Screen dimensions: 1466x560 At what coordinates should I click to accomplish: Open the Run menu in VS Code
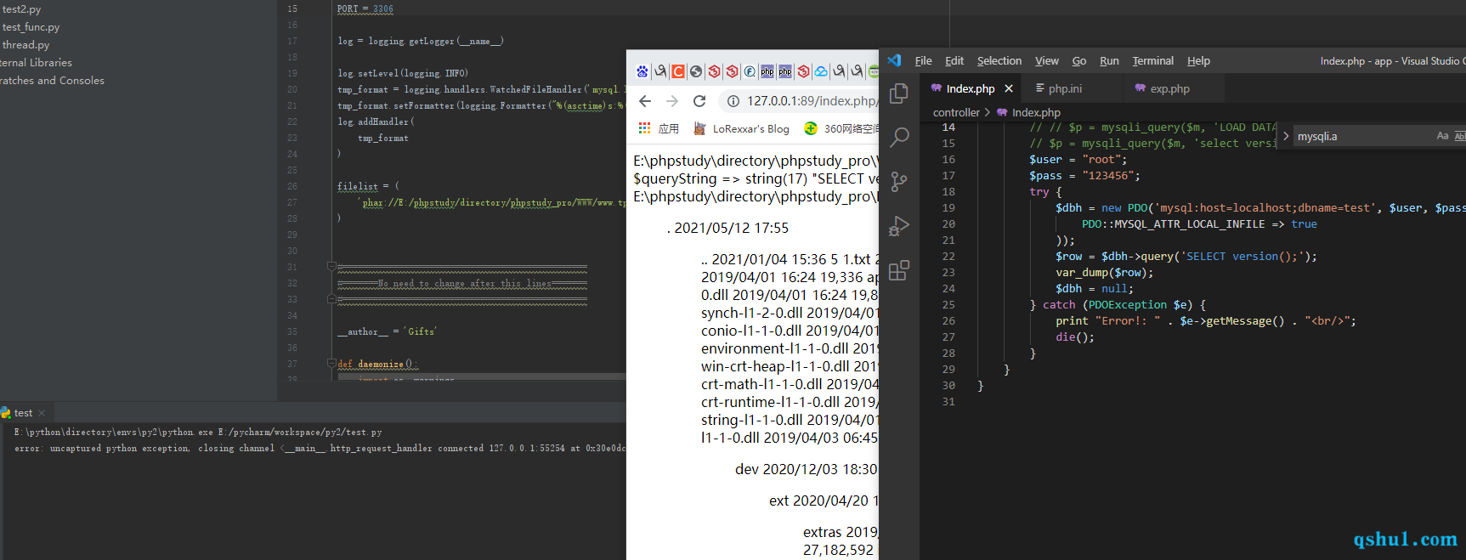1109,60
